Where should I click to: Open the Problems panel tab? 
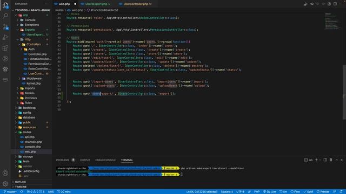point(63,160)
